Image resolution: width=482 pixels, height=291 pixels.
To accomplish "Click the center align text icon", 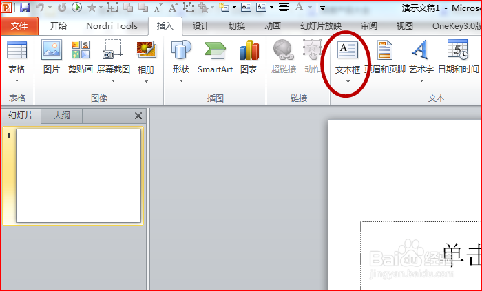I will click(284, 8).
